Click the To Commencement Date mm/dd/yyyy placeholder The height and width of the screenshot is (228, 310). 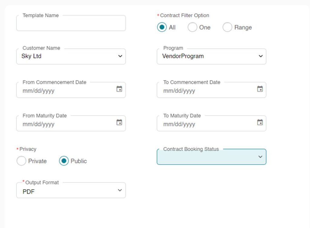[179, 91]
